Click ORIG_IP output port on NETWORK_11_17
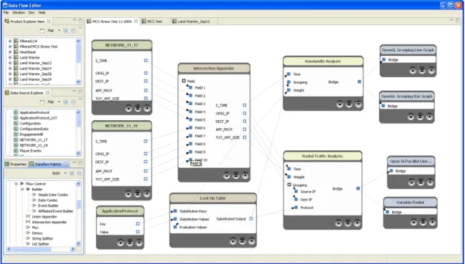Viewport: 465px width, 264px height. tap(146, 73)
